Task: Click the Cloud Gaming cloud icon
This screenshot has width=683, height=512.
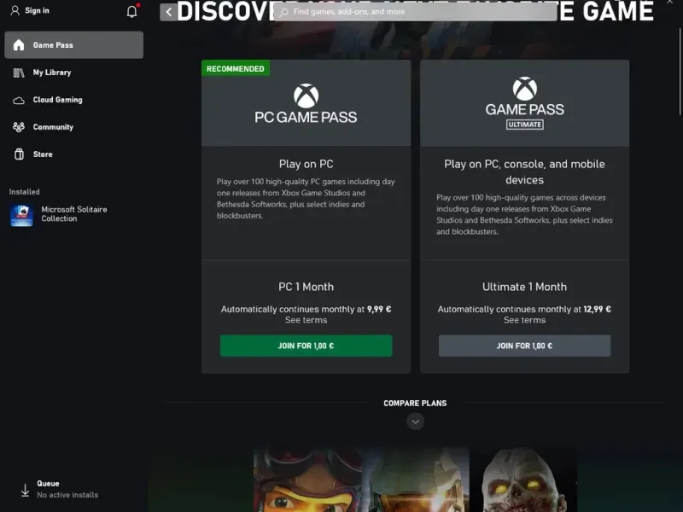Action: click(19, 101)
